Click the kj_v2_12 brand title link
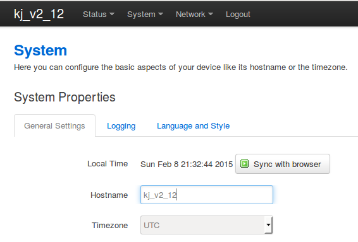358x242 pixels. (39, 14)
